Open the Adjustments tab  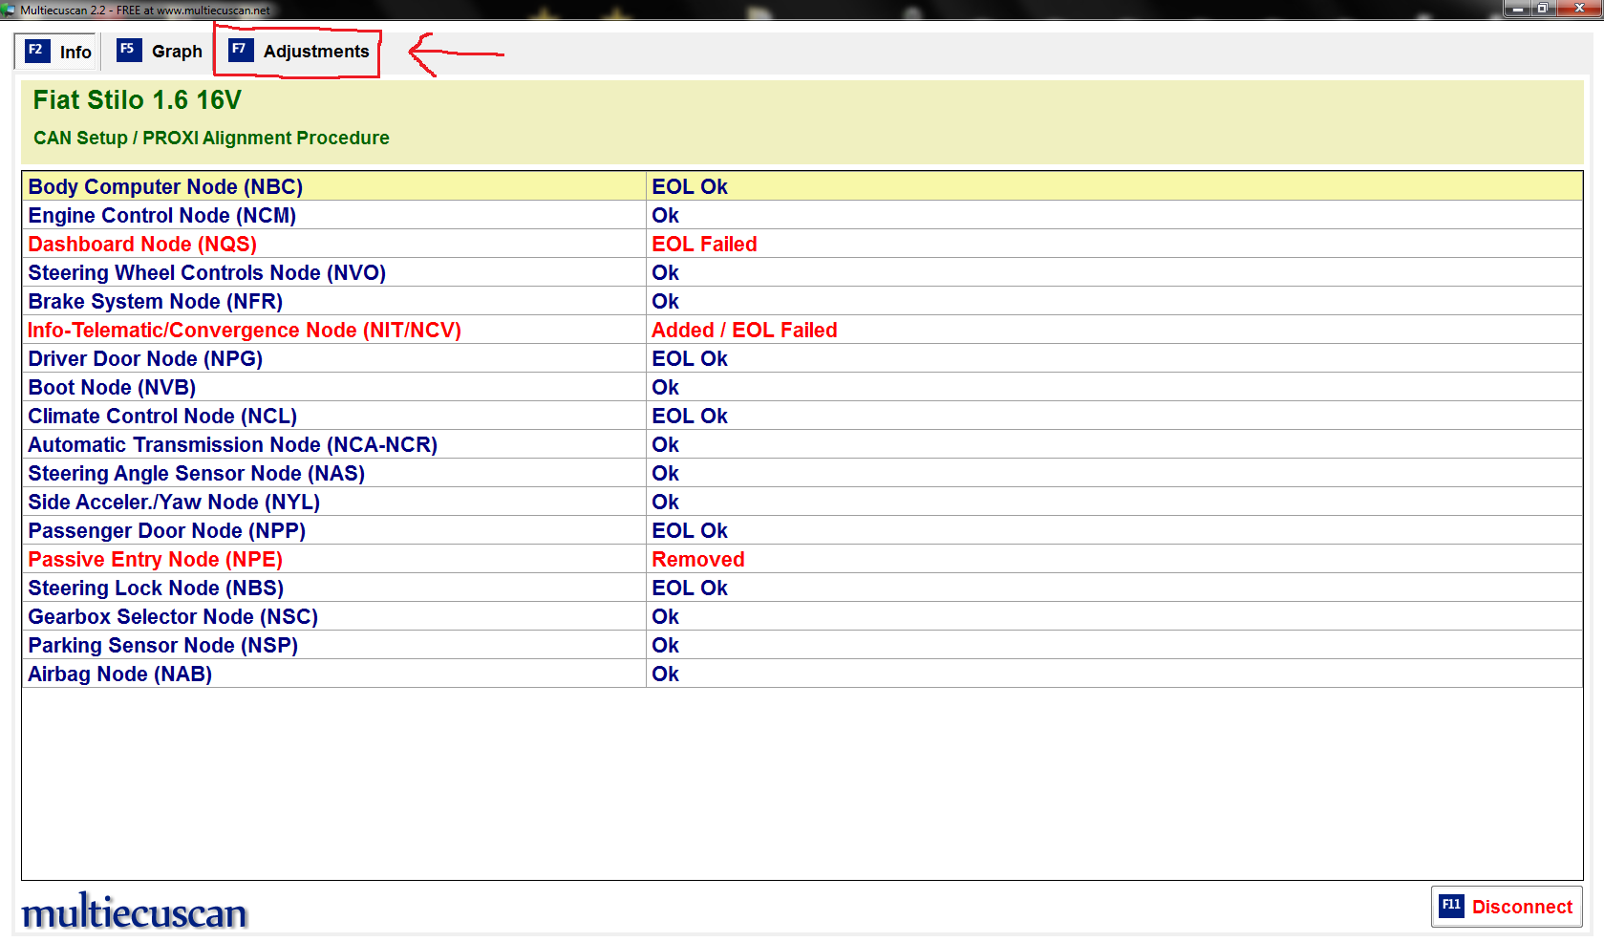298,52
